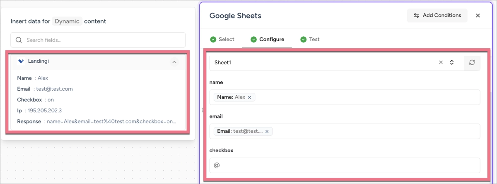Click the Landingi logo icon
The image size is (497, 184).
[x=21, y=61]
